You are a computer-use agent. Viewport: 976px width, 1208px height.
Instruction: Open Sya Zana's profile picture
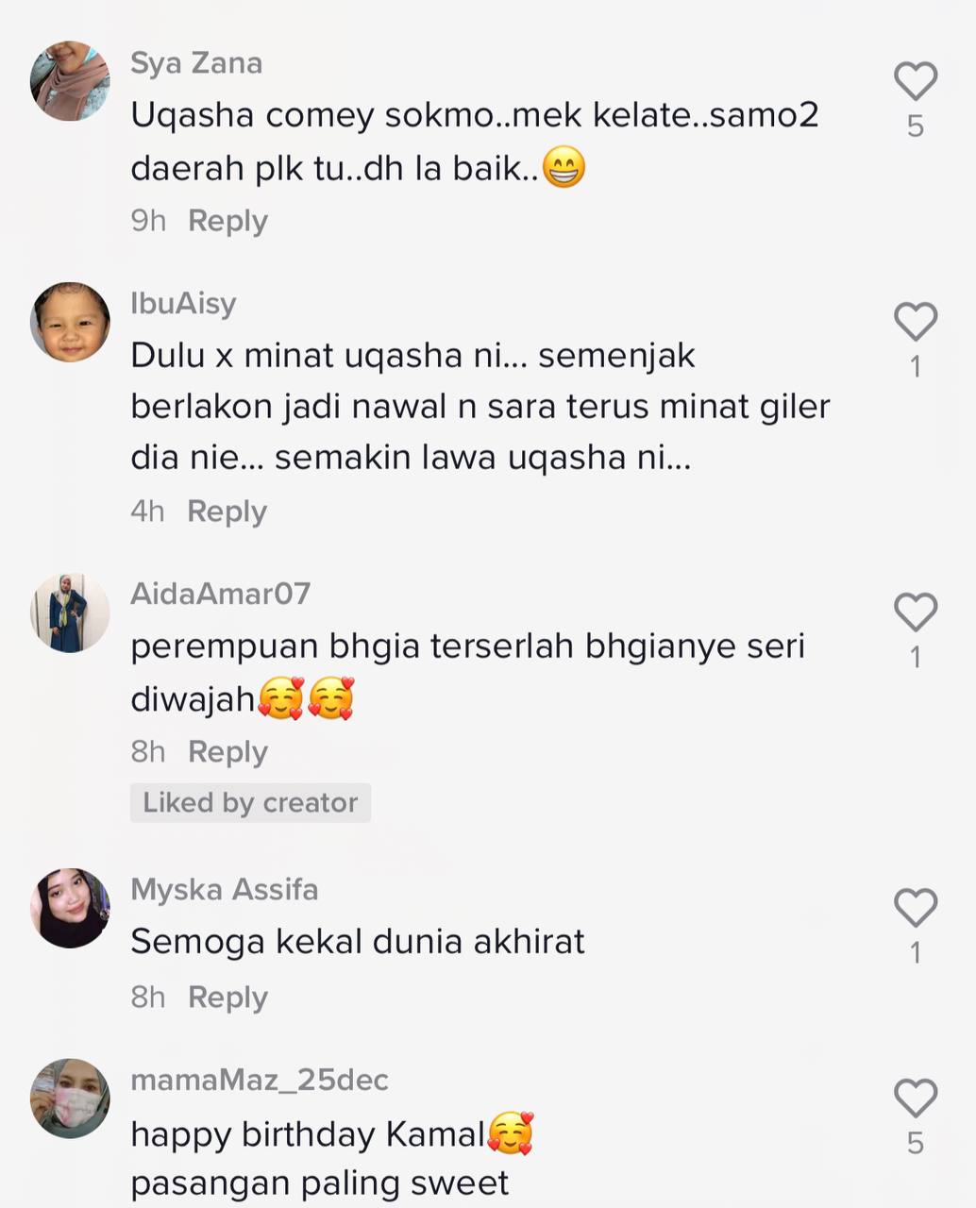pos(70,80)
